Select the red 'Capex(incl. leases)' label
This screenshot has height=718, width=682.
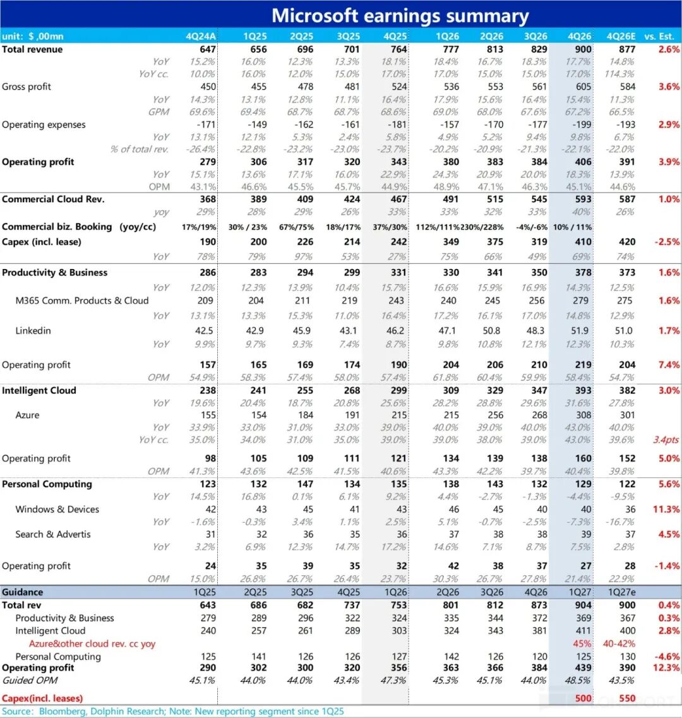tap(42, 698)
